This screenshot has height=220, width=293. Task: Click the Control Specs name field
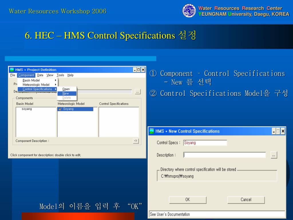tap(205, 143)
